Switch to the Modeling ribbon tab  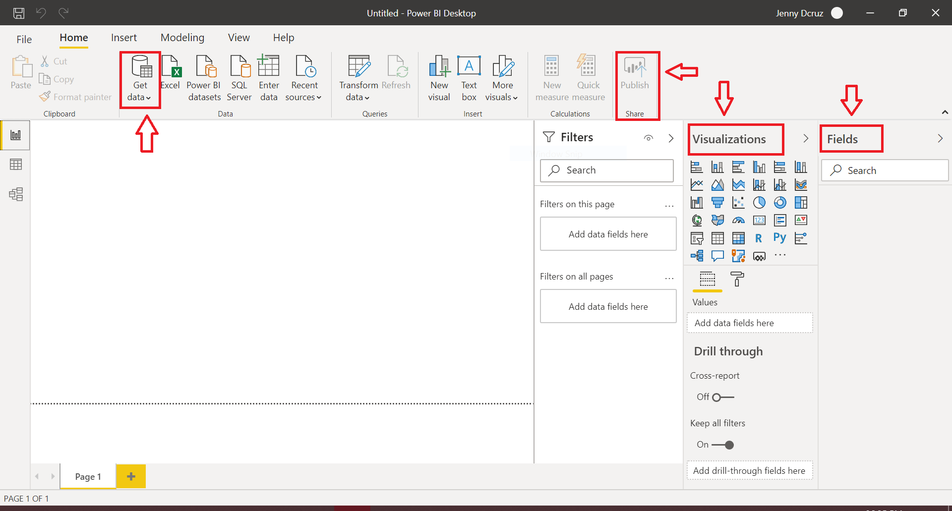pyautogui.click(x=182, y=37)
